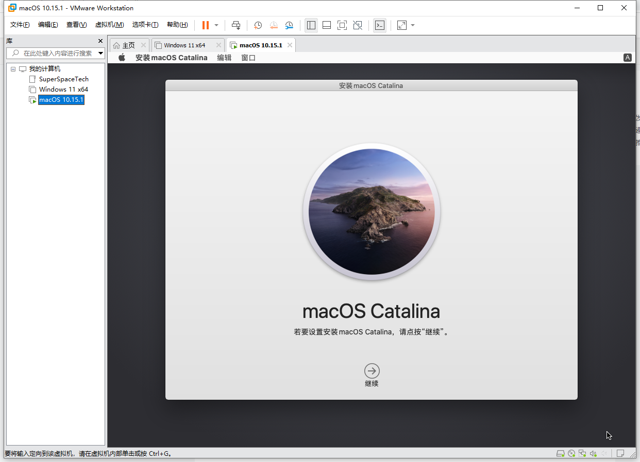Viewport: 640px width, 462px height.
Task: Pause the virtual machine with the orange pause icon
Action: 206,25
